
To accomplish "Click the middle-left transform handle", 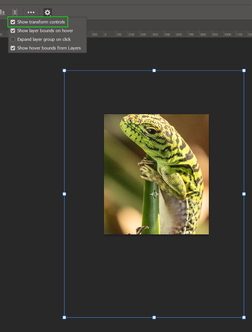I will [x=64, y=194].
